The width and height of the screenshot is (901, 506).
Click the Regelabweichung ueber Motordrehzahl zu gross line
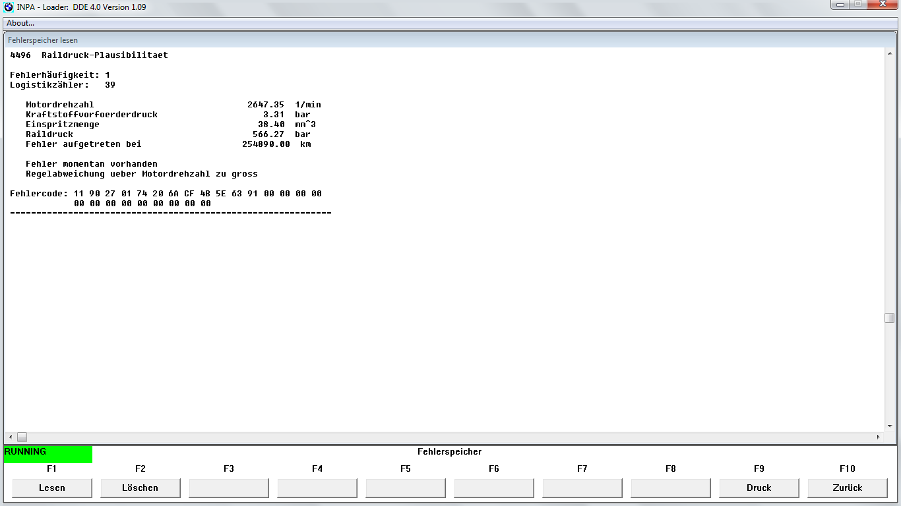click(x=142, y=174)
